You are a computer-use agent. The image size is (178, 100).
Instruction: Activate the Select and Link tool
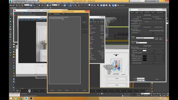click(17, 5)
